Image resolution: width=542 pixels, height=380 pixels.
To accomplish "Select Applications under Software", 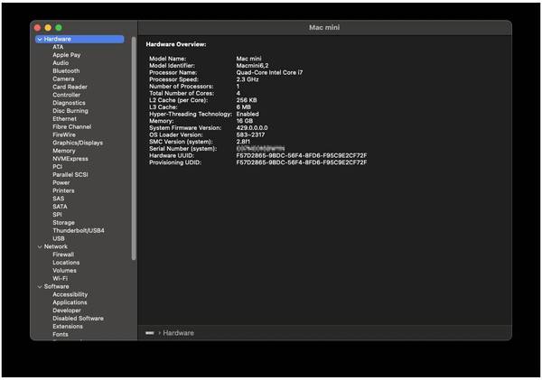I will (x=70, y=302).
